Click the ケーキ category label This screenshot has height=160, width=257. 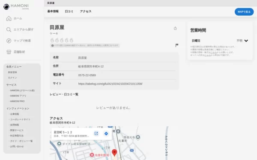click(x=54, y=33)
